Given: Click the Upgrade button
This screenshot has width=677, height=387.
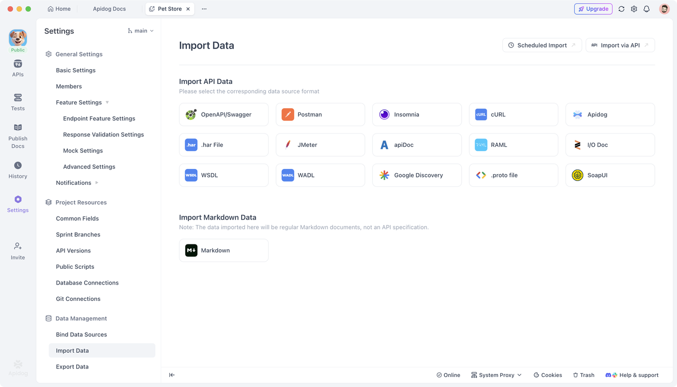Looking at the screenshot, I should [593, 8].
